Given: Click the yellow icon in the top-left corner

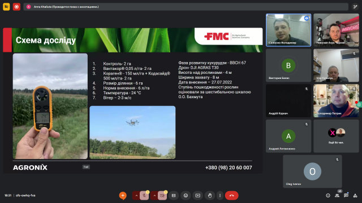Looking at the screenshot, I should click(6, 7).
